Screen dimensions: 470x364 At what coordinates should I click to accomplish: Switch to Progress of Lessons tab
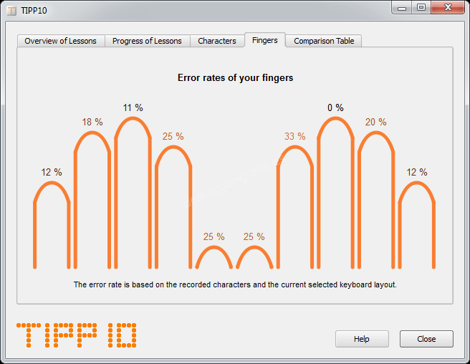click(x=147, y=41)
